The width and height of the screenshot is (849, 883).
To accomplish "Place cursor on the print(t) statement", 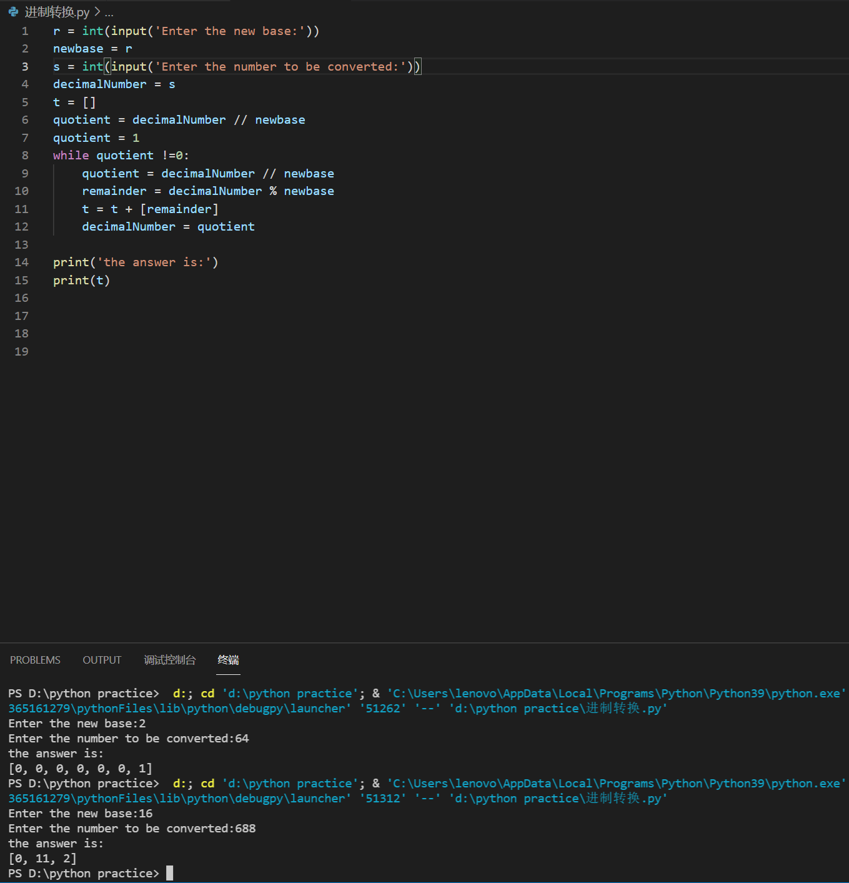I will [x=81, y=281].
